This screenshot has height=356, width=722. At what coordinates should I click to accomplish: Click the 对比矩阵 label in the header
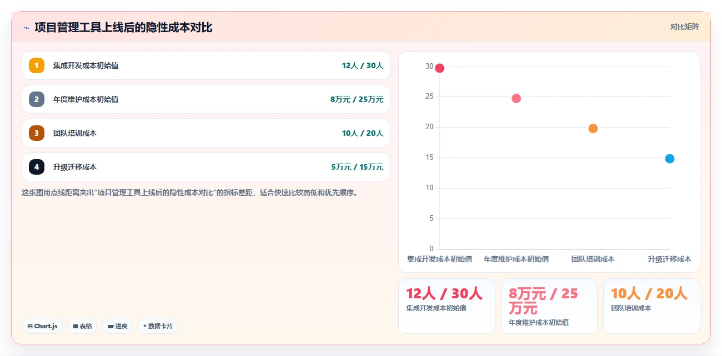[684, 27]
